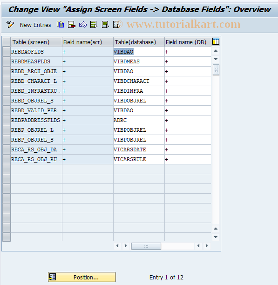Click the Undo Change icon
The width and height of the screenshot is (278, 285).
pyautogui.click(x=83, y=25)
